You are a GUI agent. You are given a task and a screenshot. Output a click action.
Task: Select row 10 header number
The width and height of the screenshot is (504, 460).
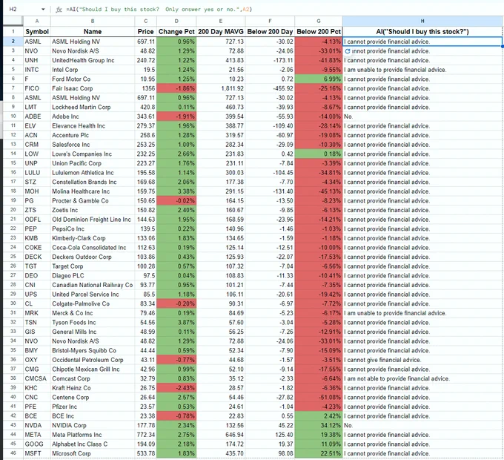point(13,116)
